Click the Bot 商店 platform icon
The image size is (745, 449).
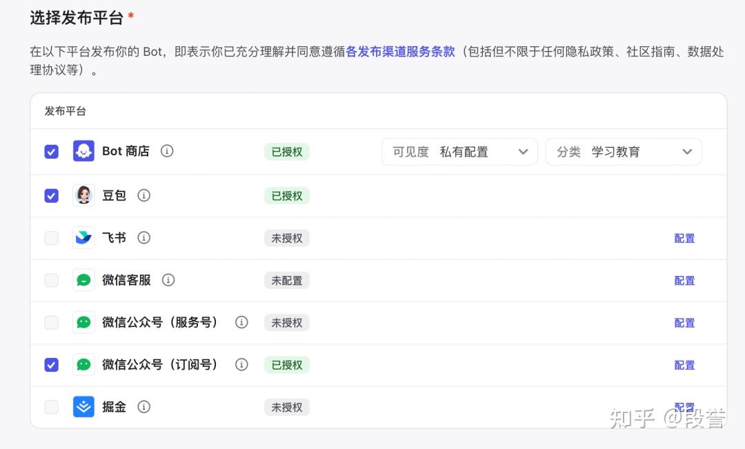coord(83,151)
